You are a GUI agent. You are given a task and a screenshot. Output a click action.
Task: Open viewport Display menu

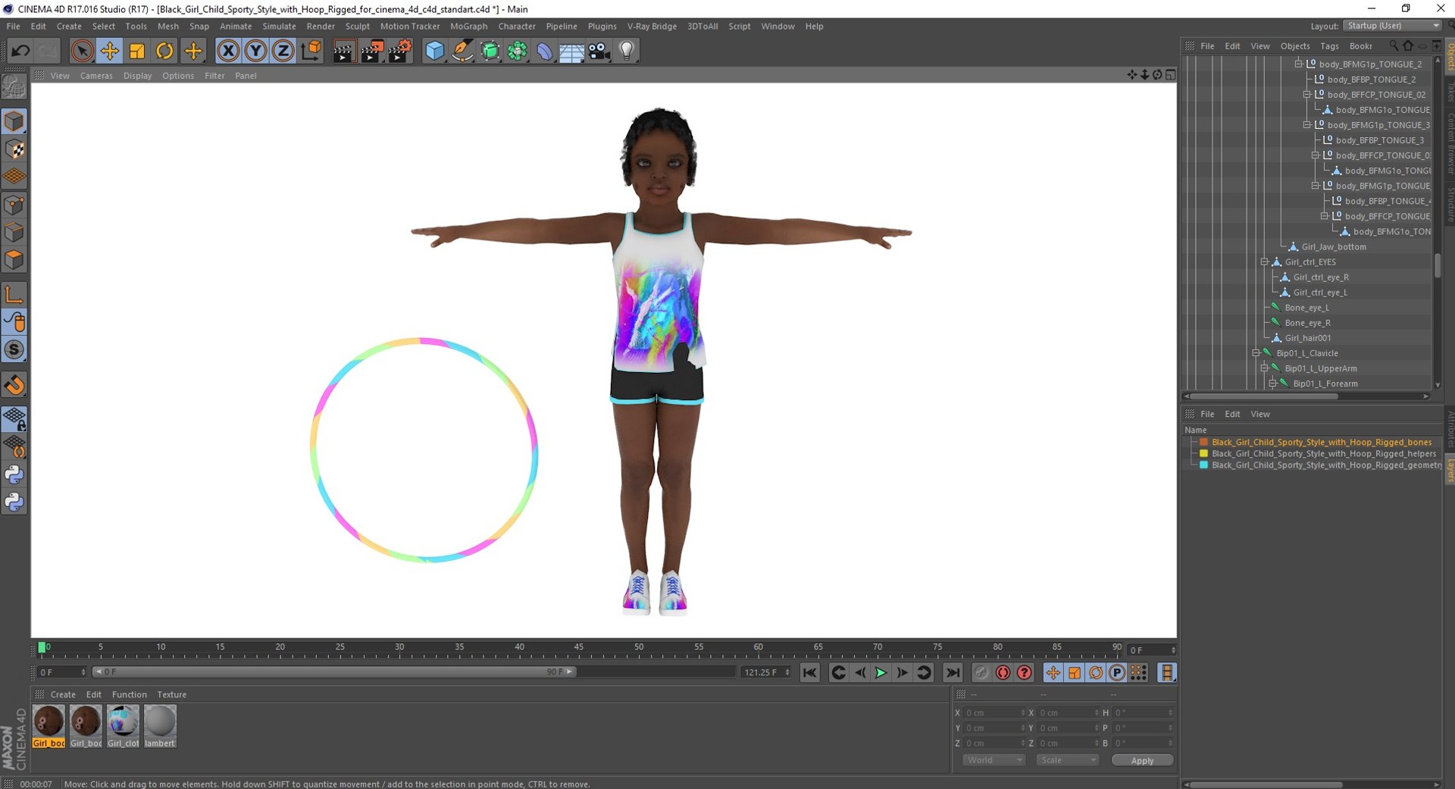137,76
